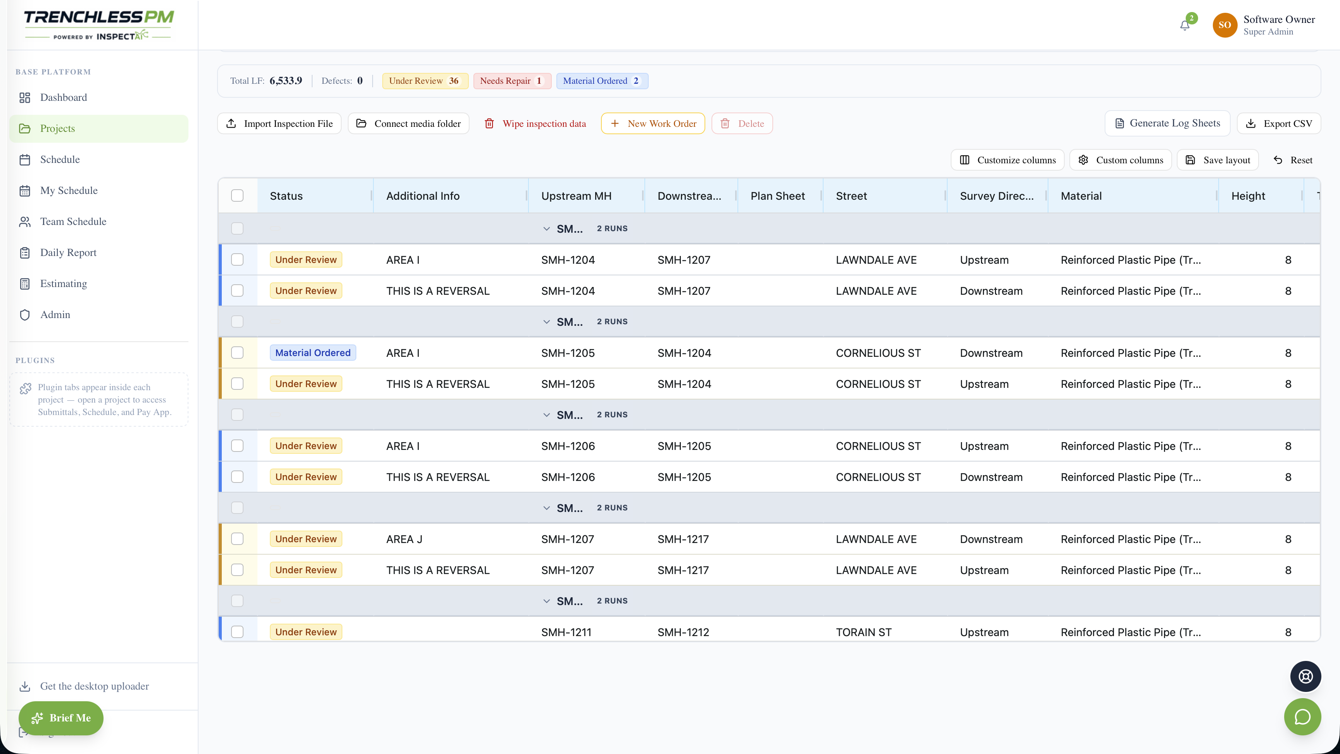The image size is (1340, 754).
Task: Collapse group above Material Ordered row
Action: click(546, 322)
